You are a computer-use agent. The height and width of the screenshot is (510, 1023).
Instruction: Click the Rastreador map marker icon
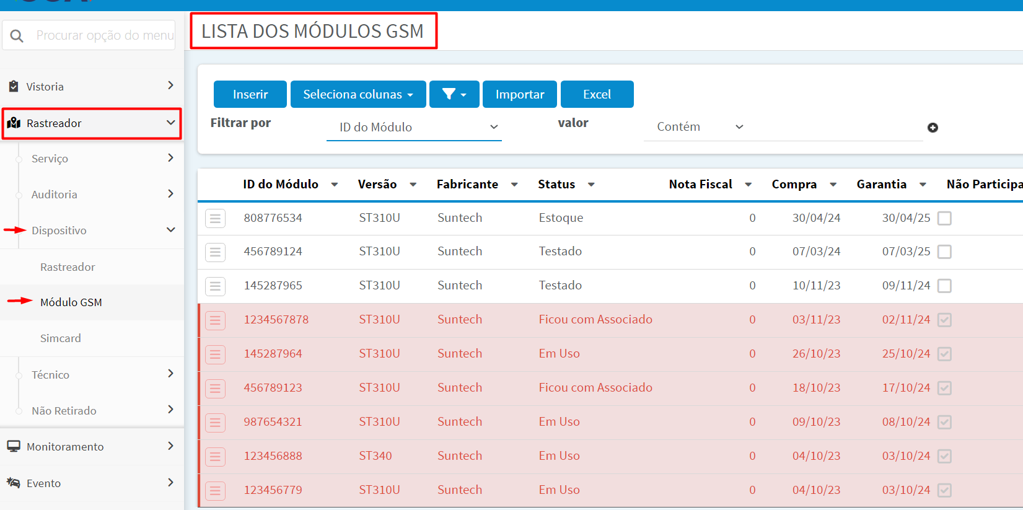14,123
